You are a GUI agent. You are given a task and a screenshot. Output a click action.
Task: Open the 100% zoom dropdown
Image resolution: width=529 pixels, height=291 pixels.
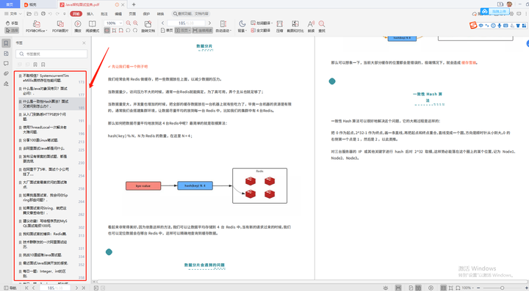(113, 23)
